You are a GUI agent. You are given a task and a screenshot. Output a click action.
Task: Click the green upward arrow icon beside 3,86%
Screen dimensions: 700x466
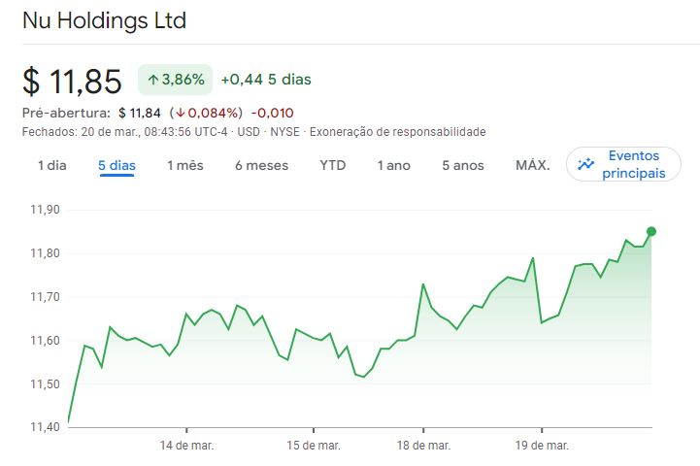click(153, 80)
